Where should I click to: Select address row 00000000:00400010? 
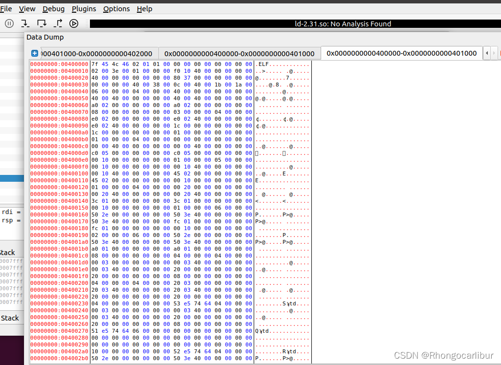pyautogui.click(x=60, y=71)
